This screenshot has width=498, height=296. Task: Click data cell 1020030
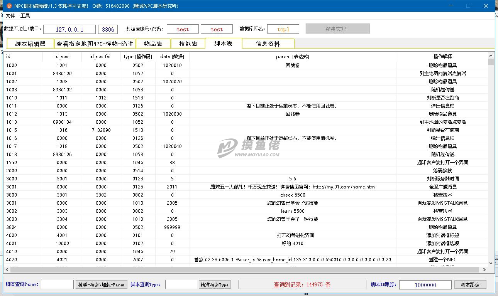coord(172,114)
